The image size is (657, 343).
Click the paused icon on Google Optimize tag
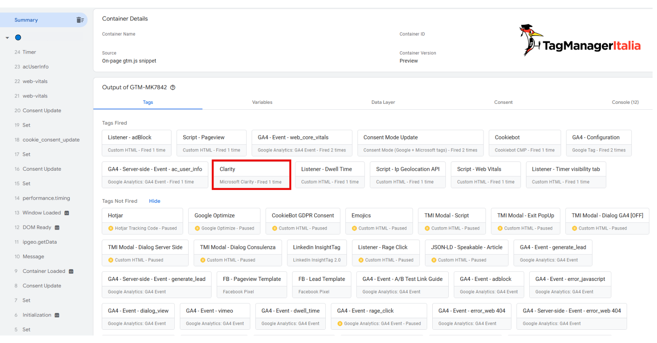tap(197, 228)
